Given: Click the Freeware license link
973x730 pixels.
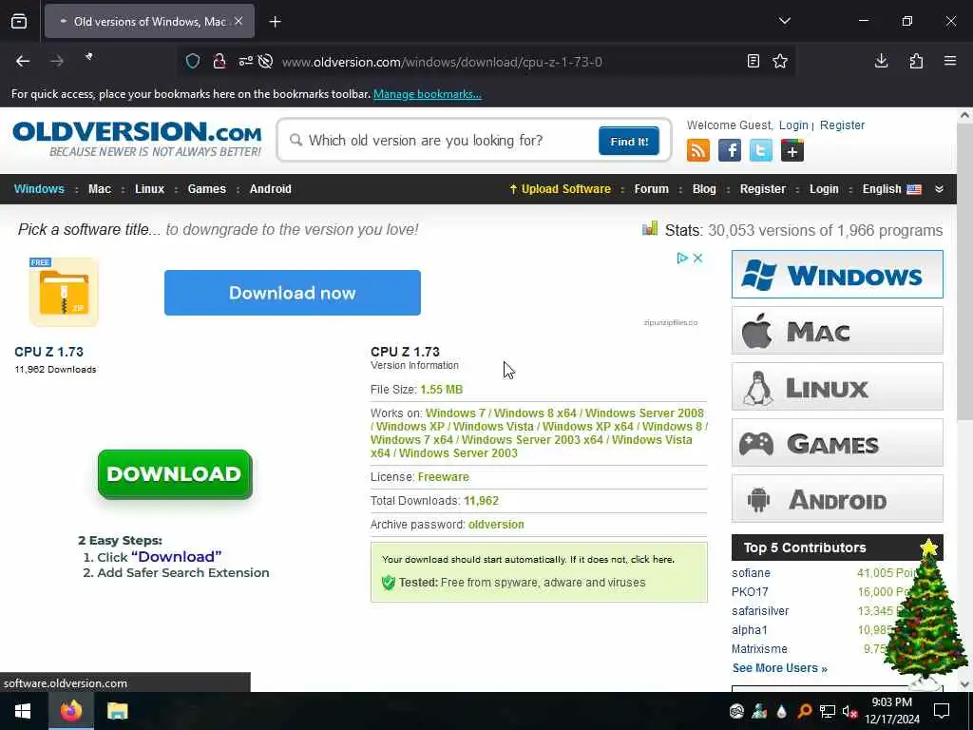Looking at the screenshot, I should pos(443,477).
